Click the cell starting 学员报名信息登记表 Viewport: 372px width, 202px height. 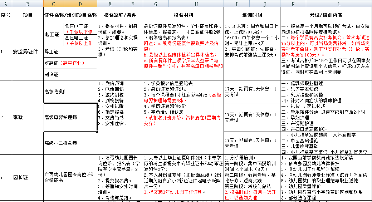point(183,118)
